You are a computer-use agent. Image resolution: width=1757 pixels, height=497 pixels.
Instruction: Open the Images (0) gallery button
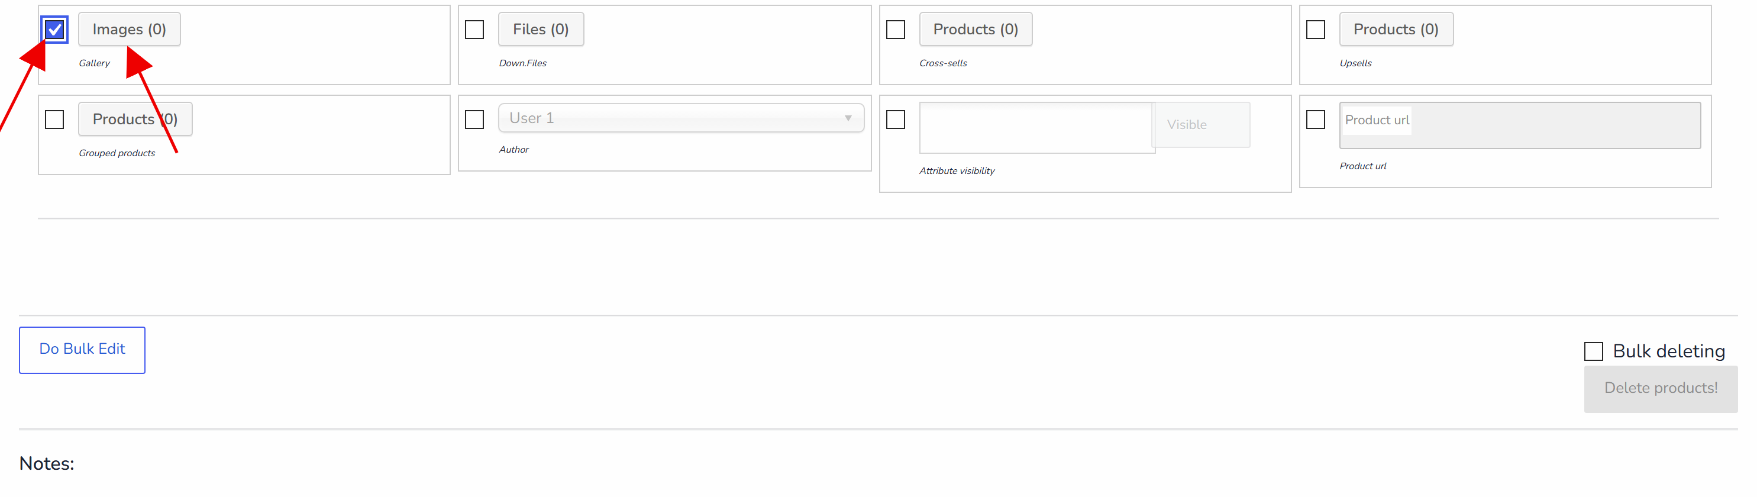pos(130,30)
